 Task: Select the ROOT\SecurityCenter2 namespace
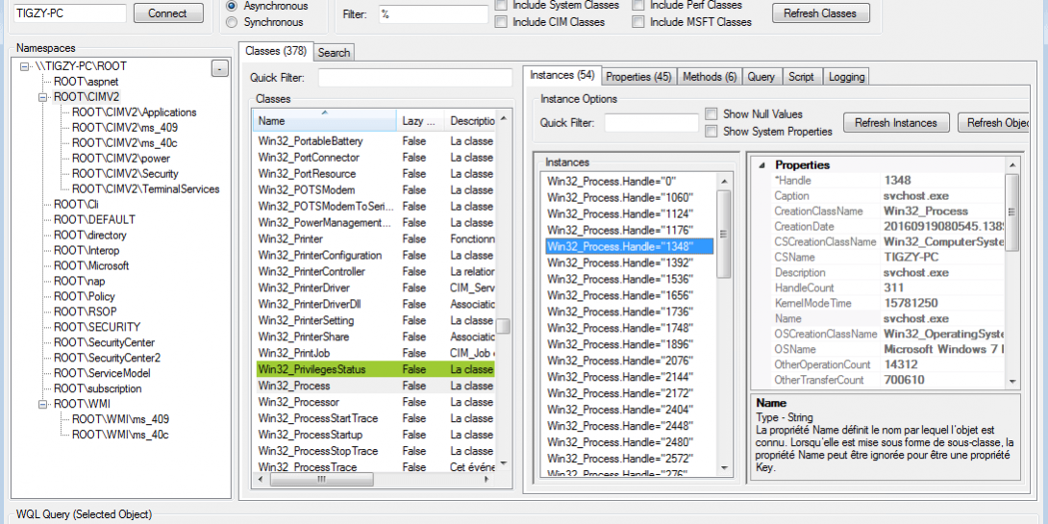pyautogui.click(x=107, y=358)
